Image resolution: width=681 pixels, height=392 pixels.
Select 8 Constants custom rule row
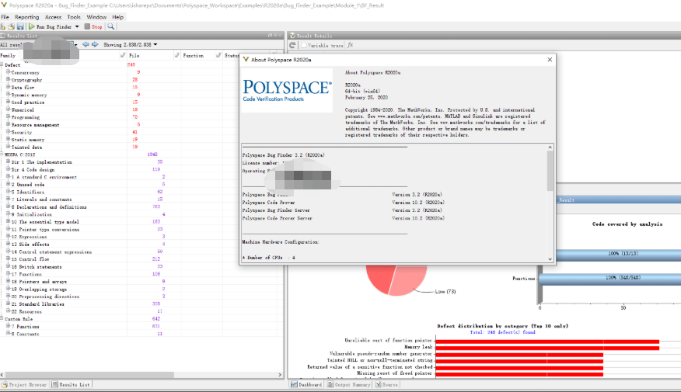point(141,334)
